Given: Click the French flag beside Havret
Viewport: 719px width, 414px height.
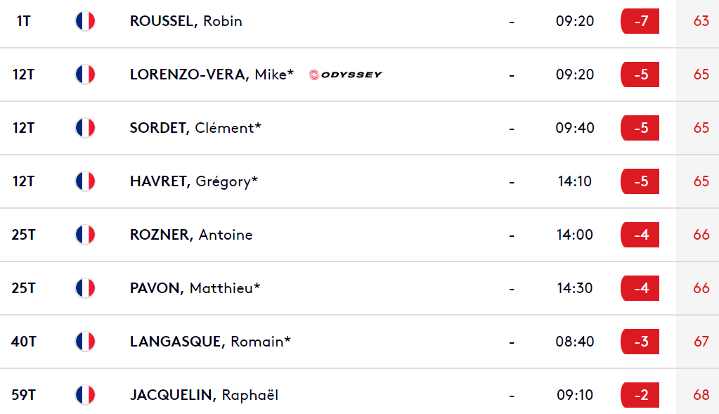Looking at the screenshot, I should [85, 181].
